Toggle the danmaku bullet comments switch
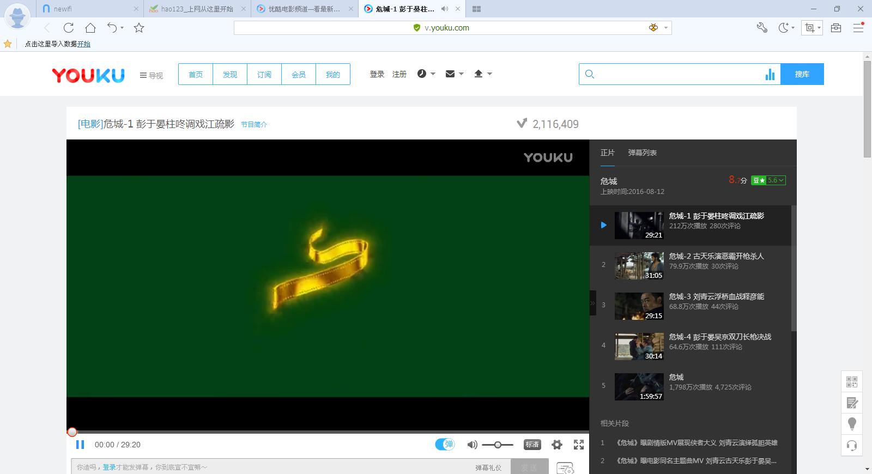This screenshot has height=474, width=872. click(x=445, y=445)
